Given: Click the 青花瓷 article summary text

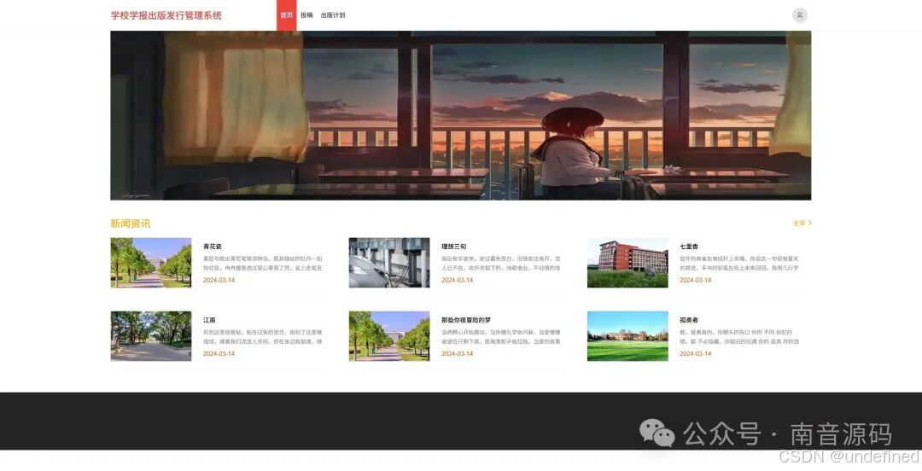Looking at the screenshot, I should coord(263,263).
